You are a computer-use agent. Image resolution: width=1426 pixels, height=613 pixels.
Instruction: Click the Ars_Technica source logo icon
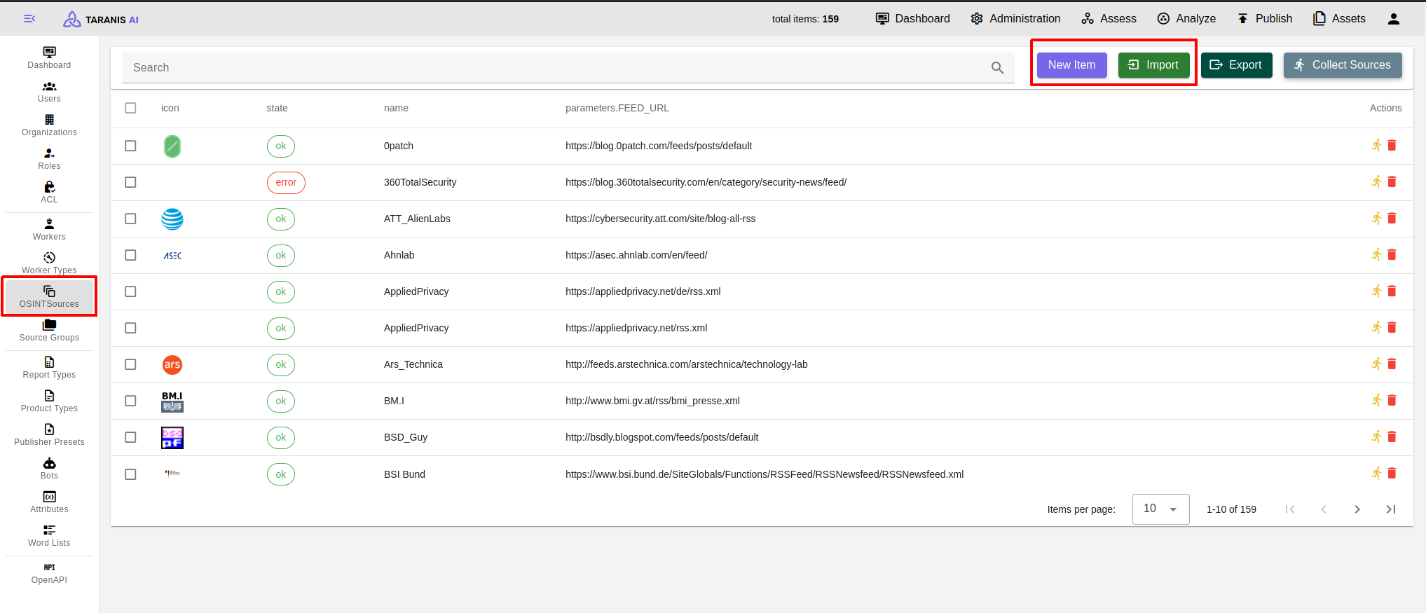172,364
